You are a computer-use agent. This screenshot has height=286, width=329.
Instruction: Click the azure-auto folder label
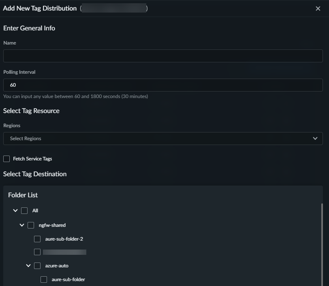56,266
